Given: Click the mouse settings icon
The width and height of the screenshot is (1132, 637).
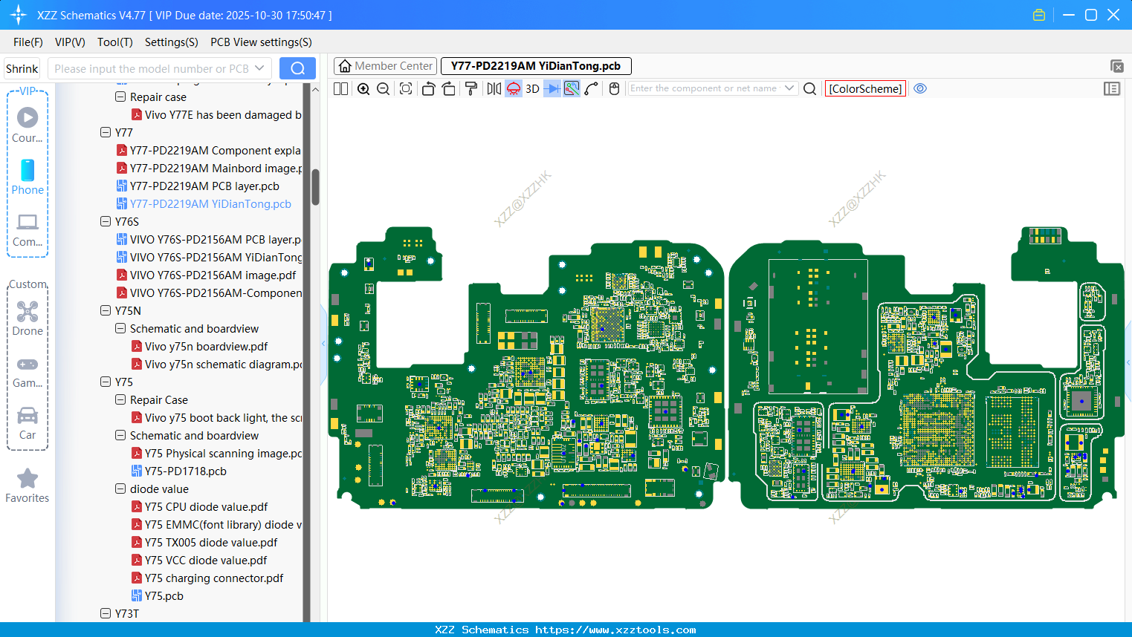Looking at the screenshot, I should coord(614,89).
